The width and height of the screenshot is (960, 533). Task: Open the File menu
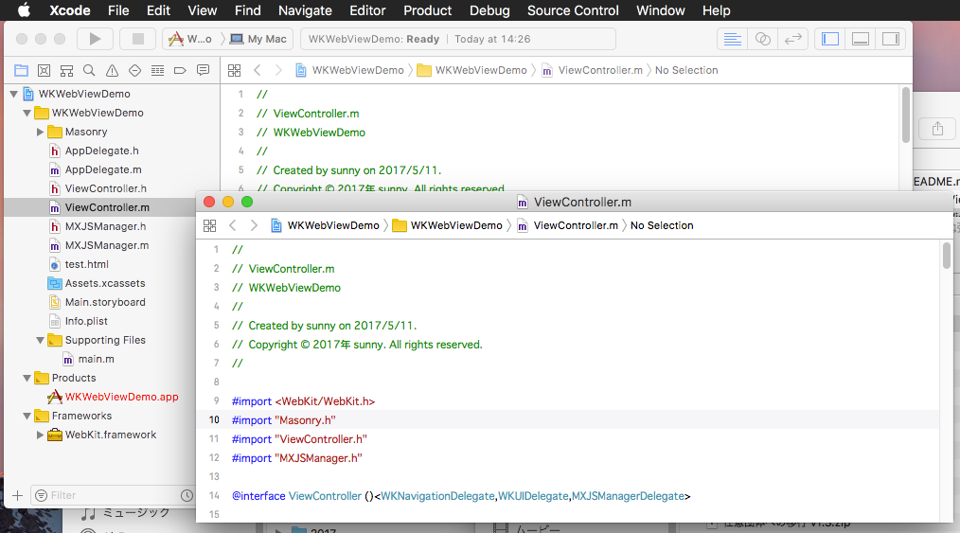(x=118, y=10)
